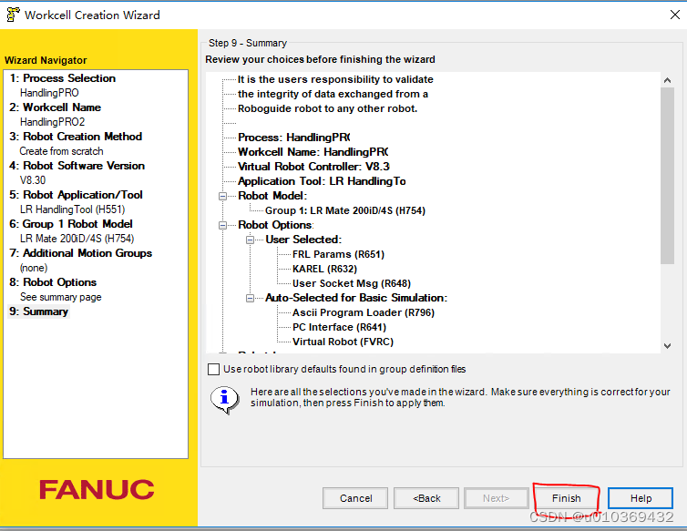687x531 pixels.
Task: Open Help for the wizard
Action: coord(641,498)
